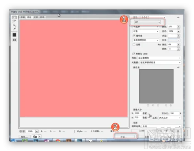
Task: Click the lock color icon under color table
Action: point(158,105)
